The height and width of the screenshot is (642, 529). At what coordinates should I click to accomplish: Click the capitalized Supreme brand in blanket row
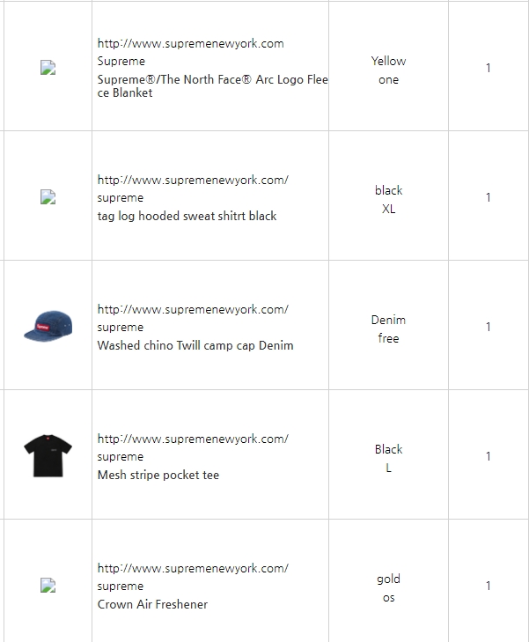pyautogui.click(x=121, y=61)
